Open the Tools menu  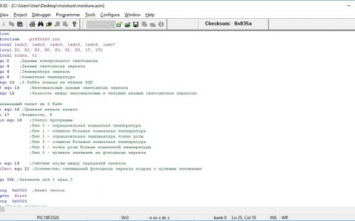(90, 15)
